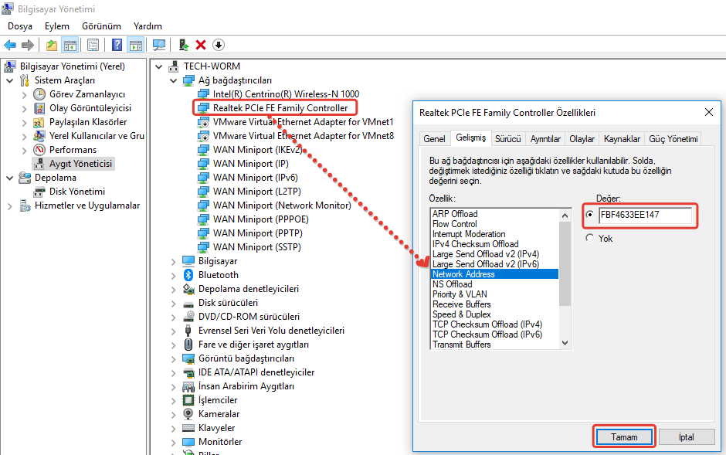Click the blue Help question mark icon
The height and width of the screenshot is (455, 726).
pyautogui.click(x=117, y=45)
